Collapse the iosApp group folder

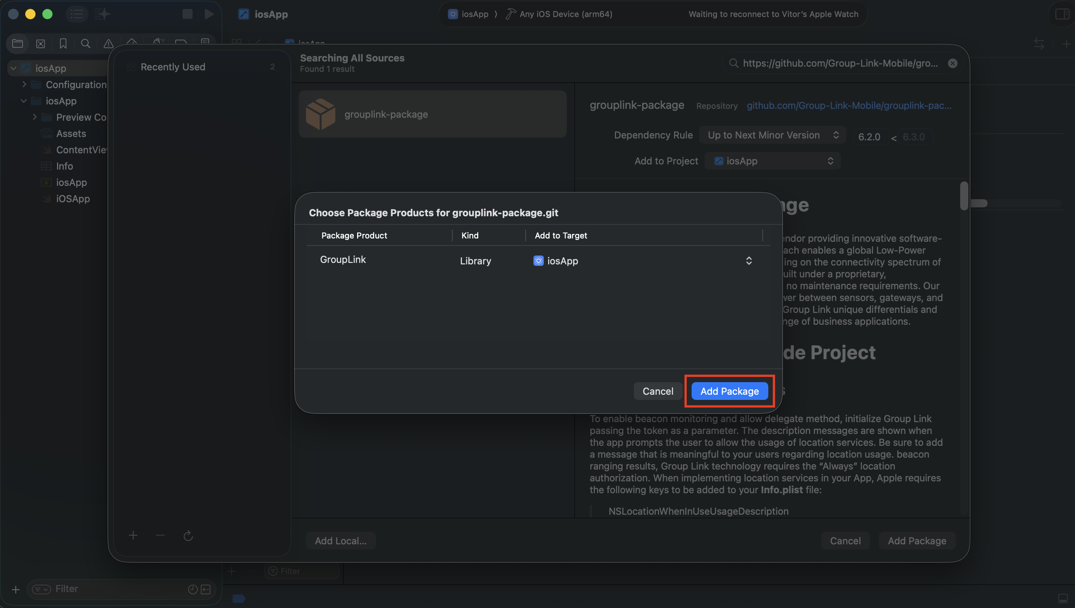pyautogui.click(x=24, y=101)
